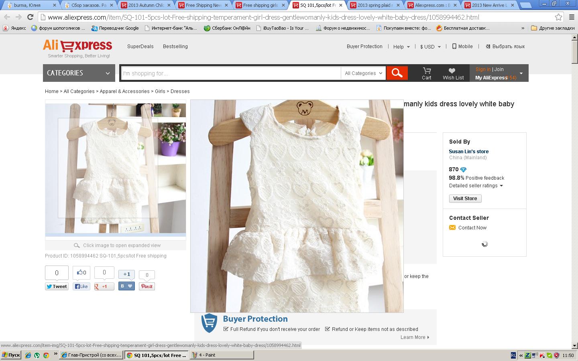Switch to the 2013 spring plaid tab
Screen dimensions: 578x361
[x=375, y=5]
